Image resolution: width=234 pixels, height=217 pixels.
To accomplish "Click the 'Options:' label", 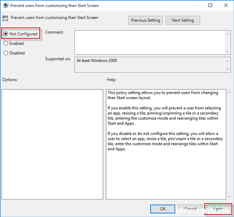I will click(x=10, y=80).
